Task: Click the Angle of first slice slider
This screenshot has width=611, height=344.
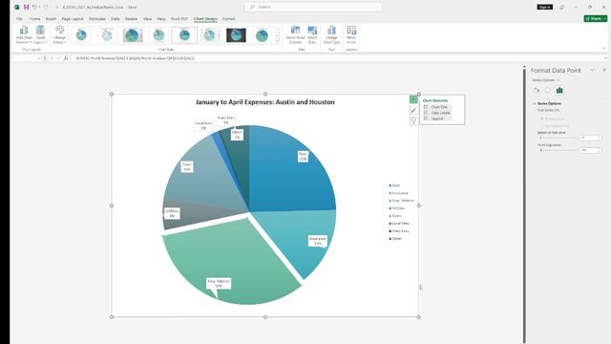Action: [x=558, y=138]
